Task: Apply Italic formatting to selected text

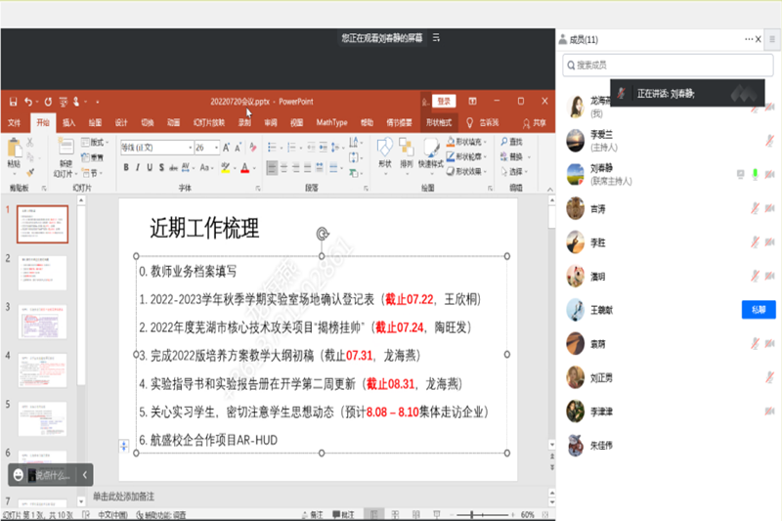Action: click(140, 167)
